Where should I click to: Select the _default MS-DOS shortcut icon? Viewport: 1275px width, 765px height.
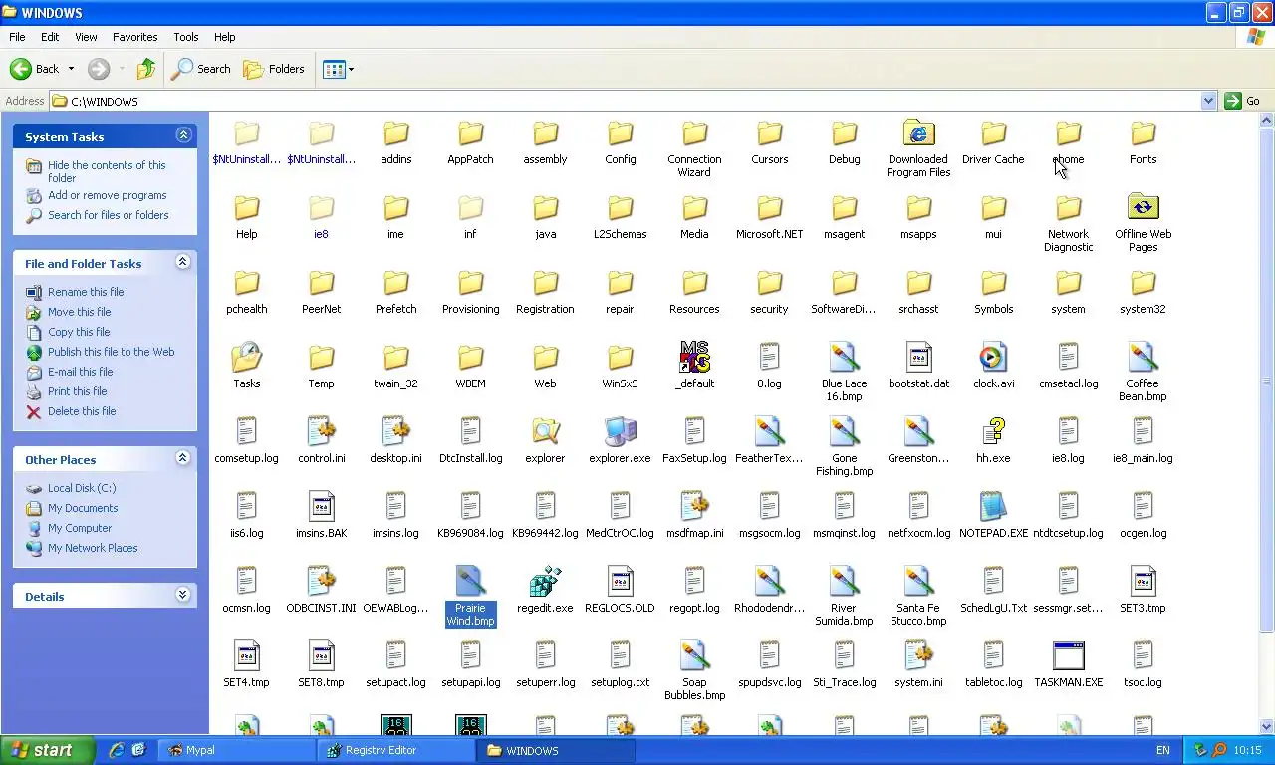pos(694,357)
